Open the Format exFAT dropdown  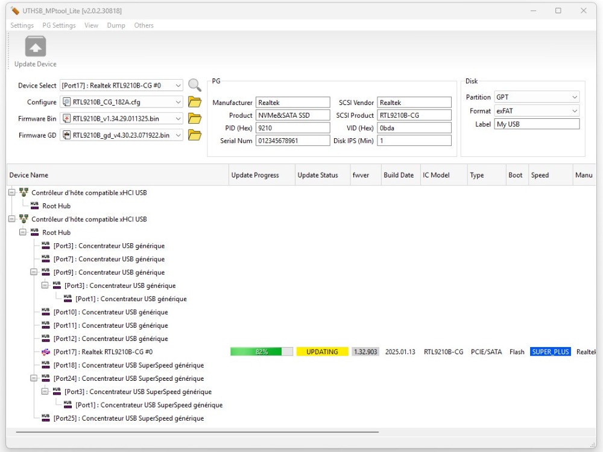pyautogui.click(x=574, y=111)
